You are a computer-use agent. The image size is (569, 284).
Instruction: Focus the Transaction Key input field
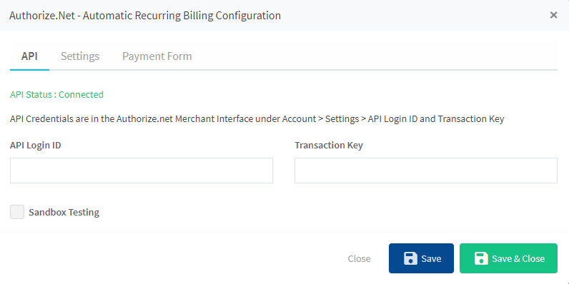426,171
